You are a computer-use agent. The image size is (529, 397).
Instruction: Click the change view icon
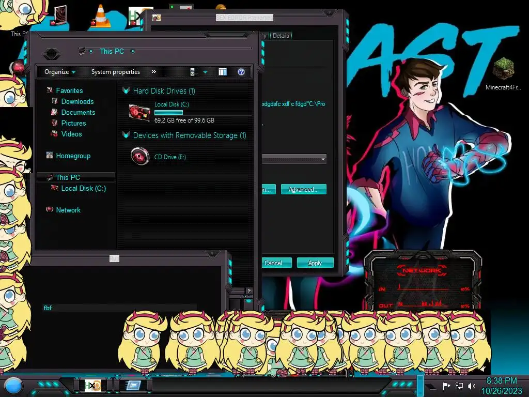point(194,71)
